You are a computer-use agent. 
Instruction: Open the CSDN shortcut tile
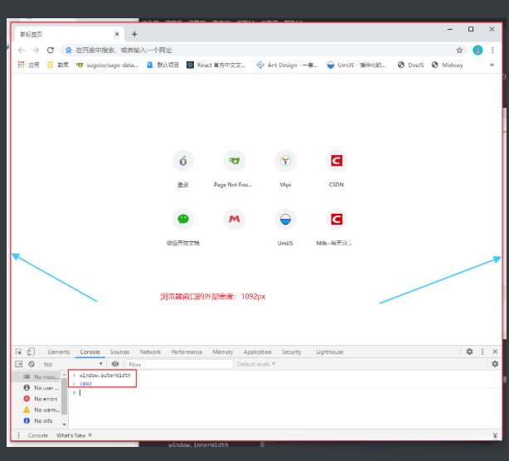337,168
